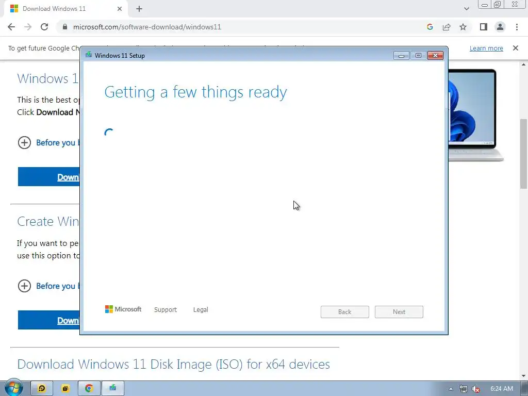This screenshot has width=528, height=396.
Task: Open the Windows Start orb
Action: [13, 388]
